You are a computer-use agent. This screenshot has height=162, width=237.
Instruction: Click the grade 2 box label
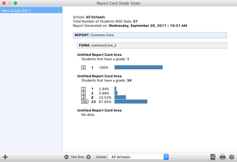[x=83, y=89]
